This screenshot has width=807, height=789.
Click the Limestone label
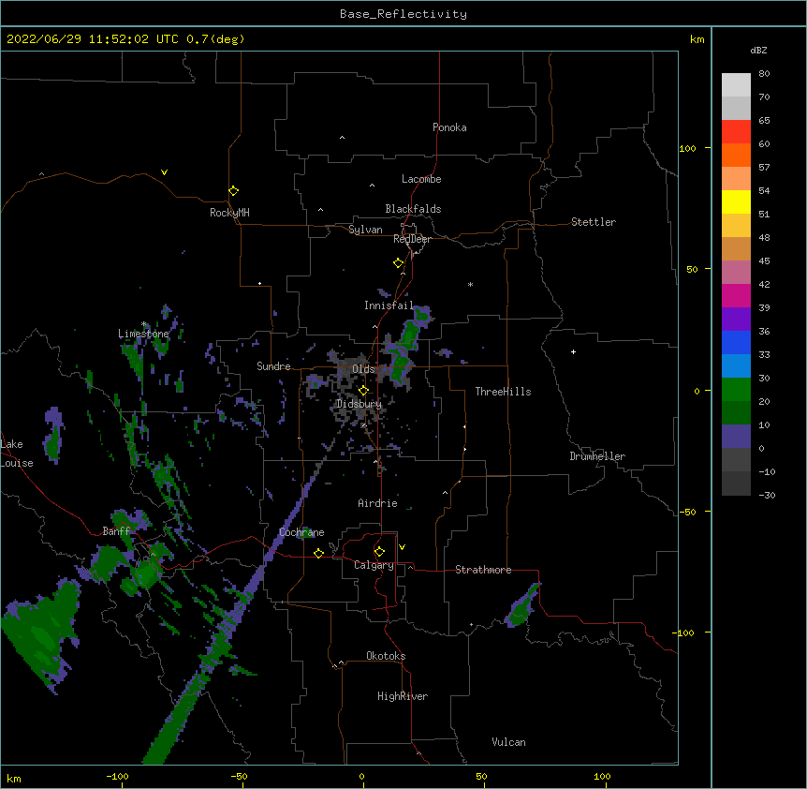pos(143,334)
